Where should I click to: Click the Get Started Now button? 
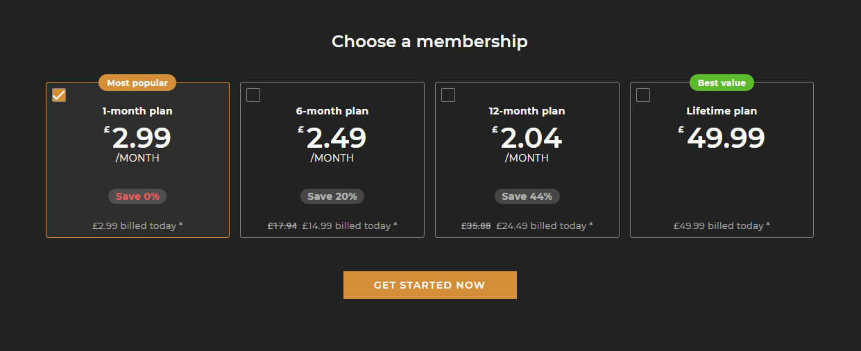point(429,285)
